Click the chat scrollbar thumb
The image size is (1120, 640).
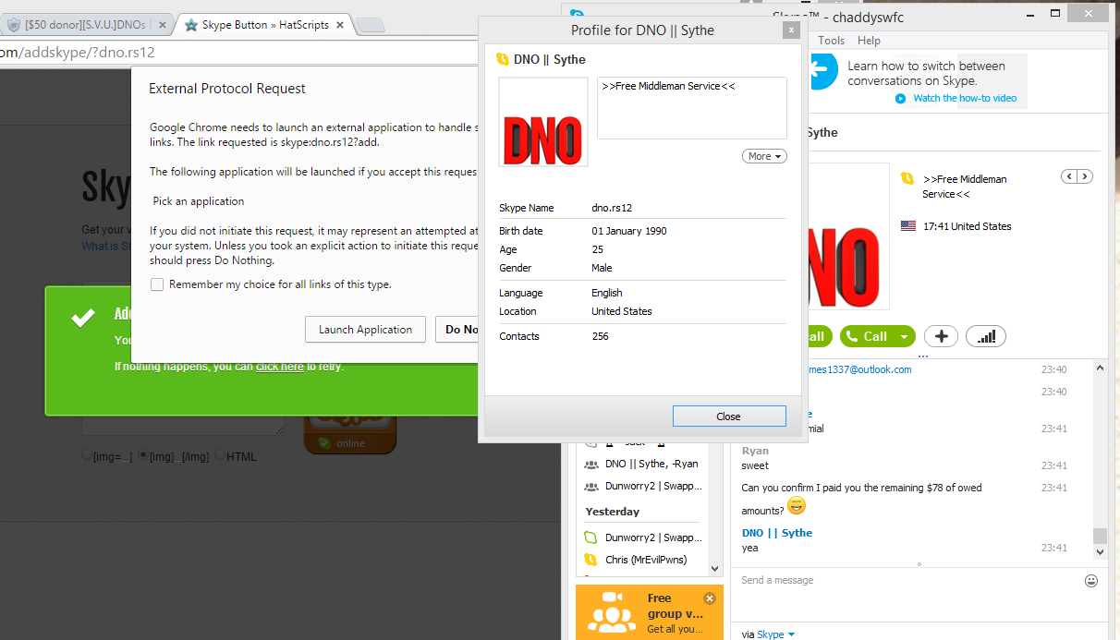click(x=1100, y=537)
